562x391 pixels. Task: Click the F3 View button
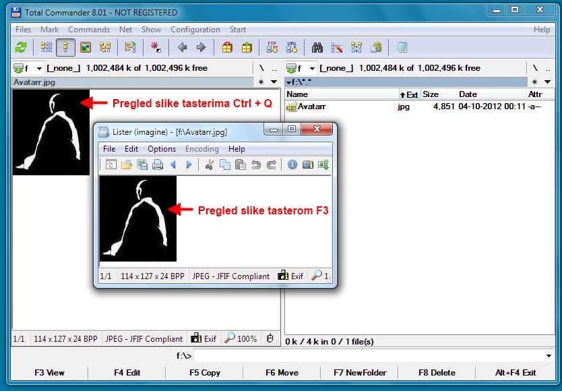click(x=49, y=373)
